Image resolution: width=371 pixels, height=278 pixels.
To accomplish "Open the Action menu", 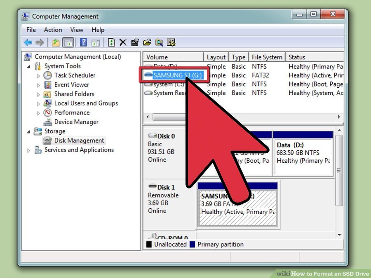I will [x=53, y=30].
